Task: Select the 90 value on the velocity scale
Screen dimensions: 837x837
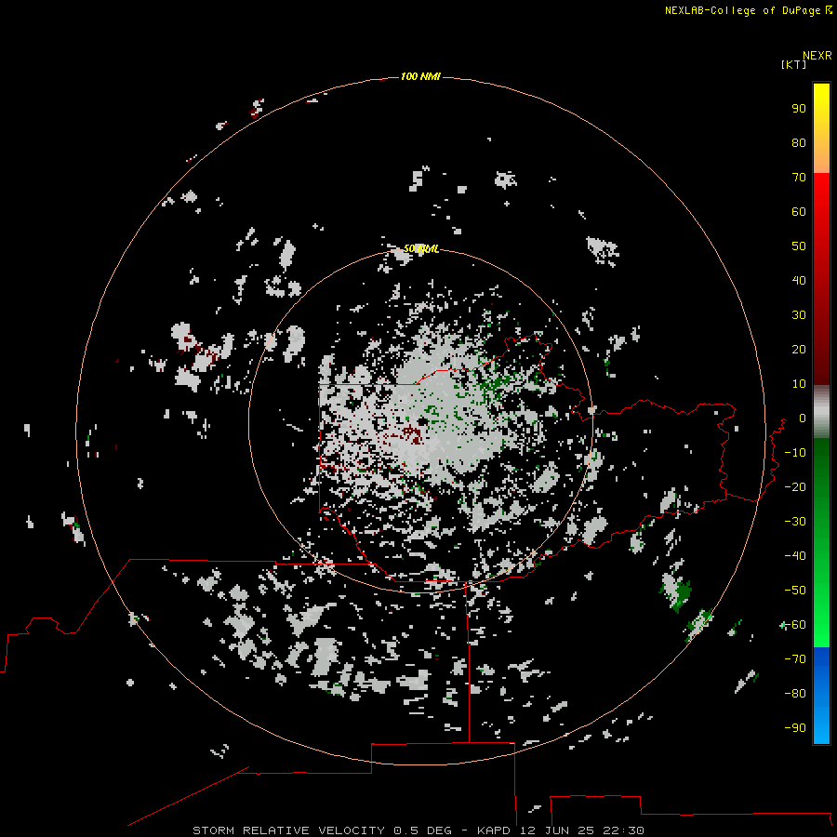Action: click(799, 109)
